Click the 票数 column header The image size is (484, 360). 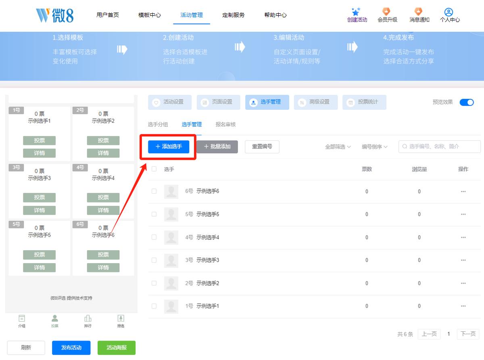tap(367, 169)
